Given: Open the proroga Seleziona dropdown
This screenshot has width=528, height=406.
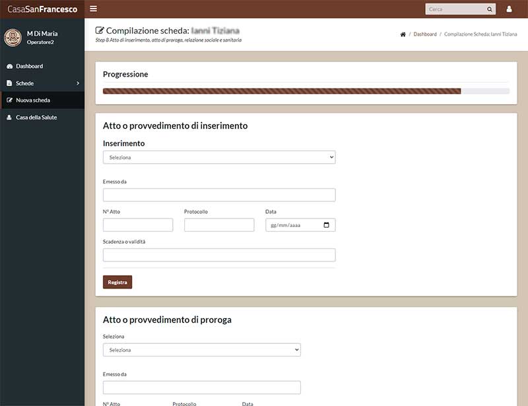Looking at the screenshot, I should tap(202, 350).
